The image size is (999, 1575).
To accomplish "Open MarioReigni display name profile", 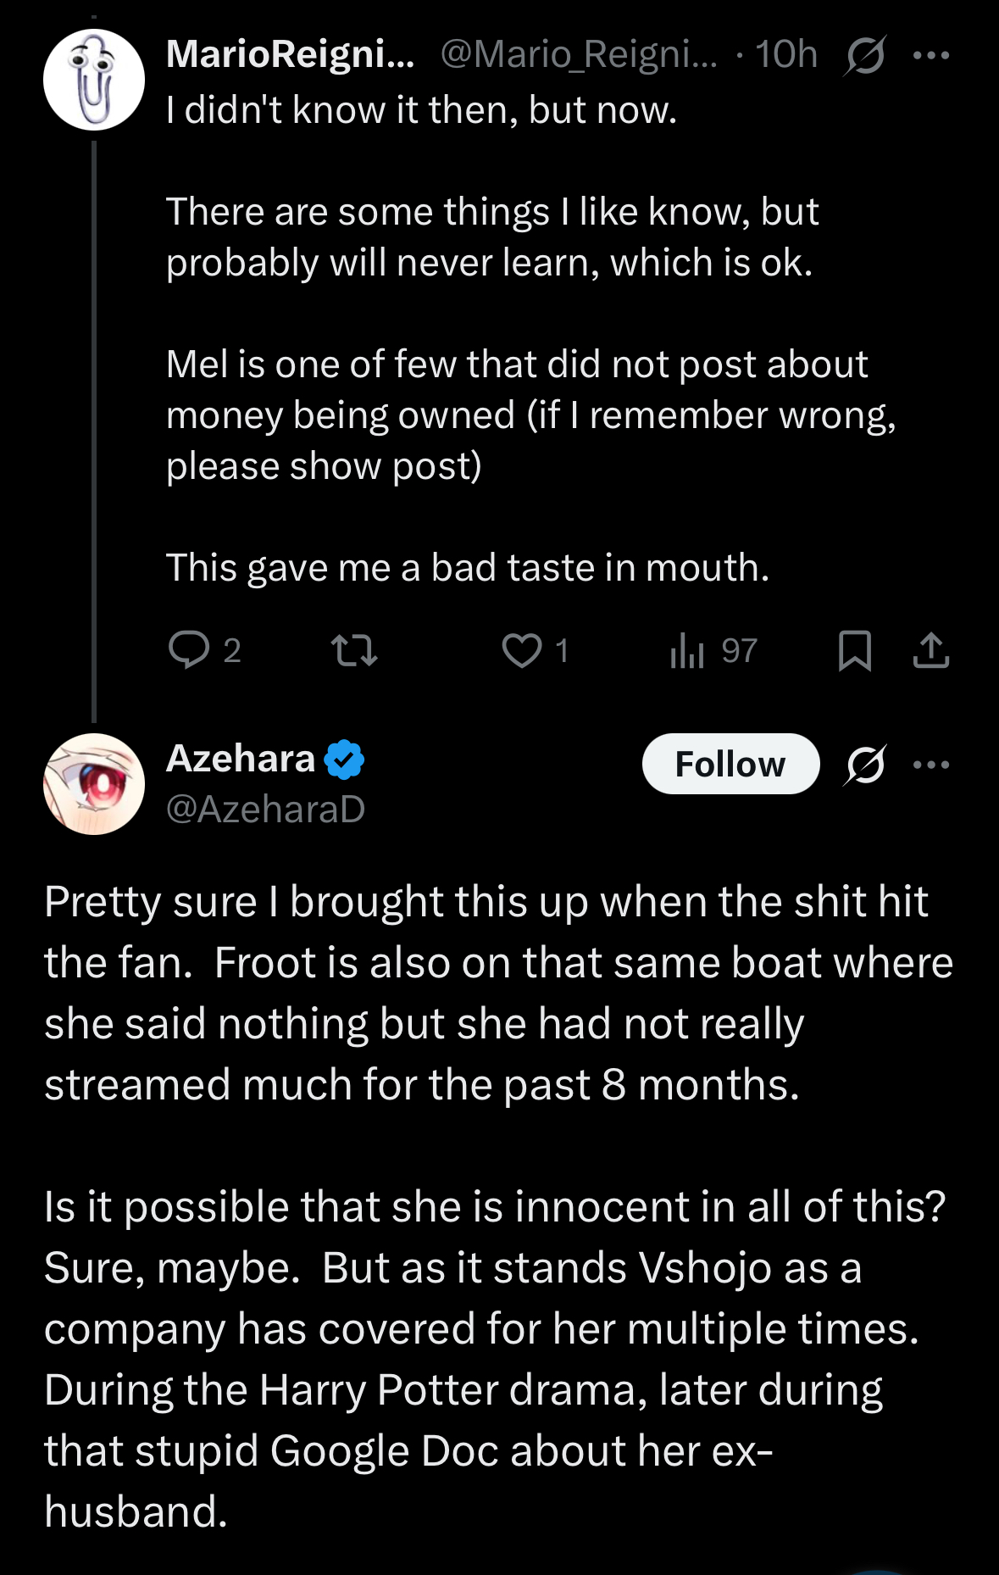I will [x=290, y=54].
